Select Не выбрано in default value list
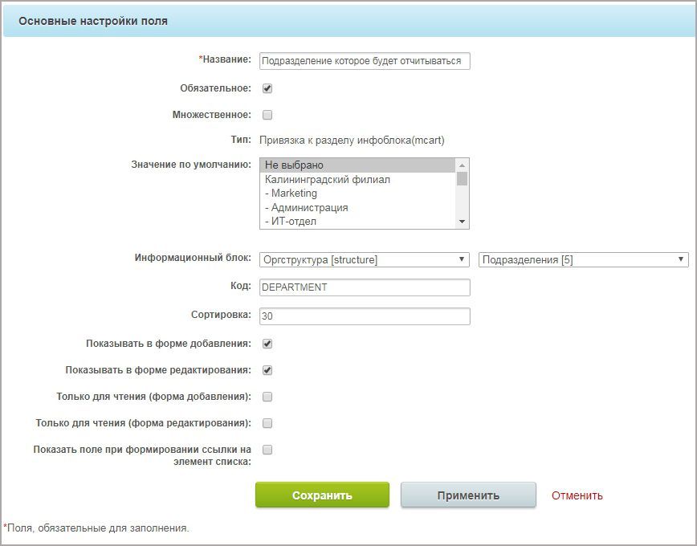 pyautogui.click(x=358, y=165)
